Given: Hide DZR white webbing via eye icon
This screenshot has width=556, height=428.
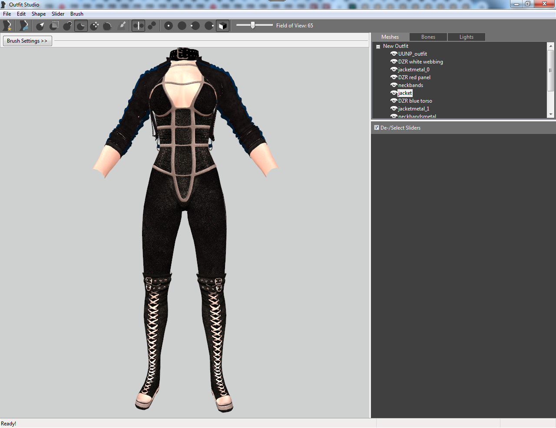Looking at the screenshot, I should (x=394, y=62).
